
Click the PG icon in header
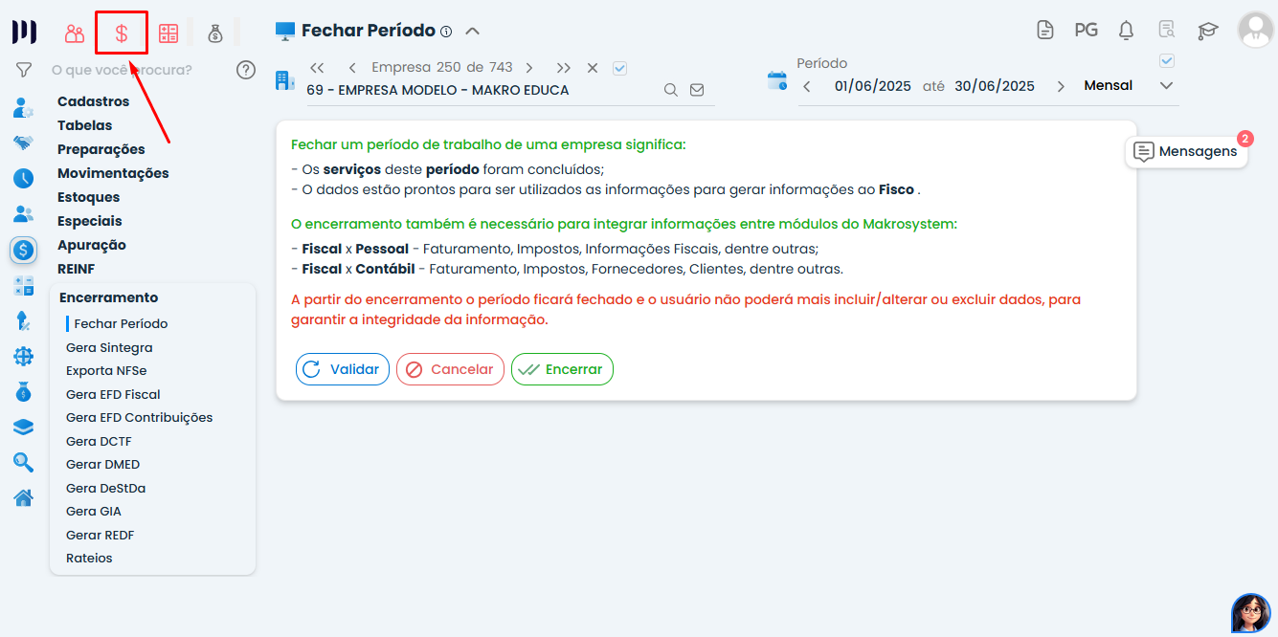click(x=1086, y=30)
